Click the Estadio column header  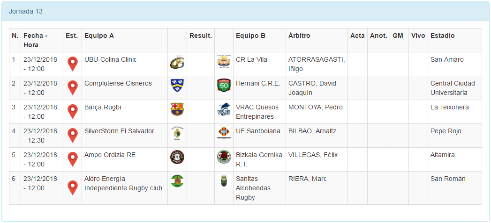(442, 36)
